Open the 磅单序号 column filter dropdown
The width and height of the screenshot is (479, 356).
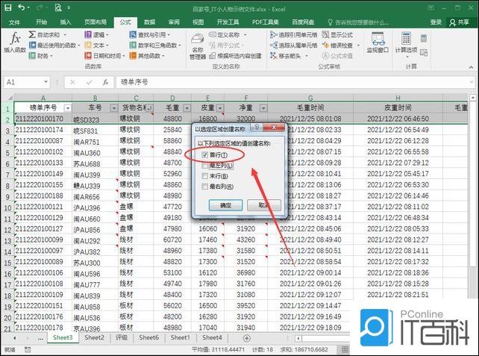pos(67,108)
